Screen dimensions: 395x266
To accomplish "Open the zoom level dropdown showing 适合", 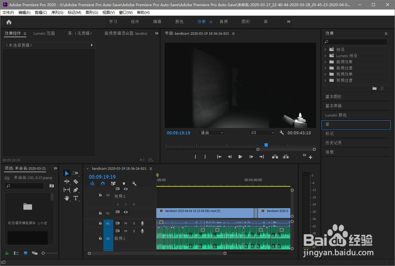I will point(212,133).
